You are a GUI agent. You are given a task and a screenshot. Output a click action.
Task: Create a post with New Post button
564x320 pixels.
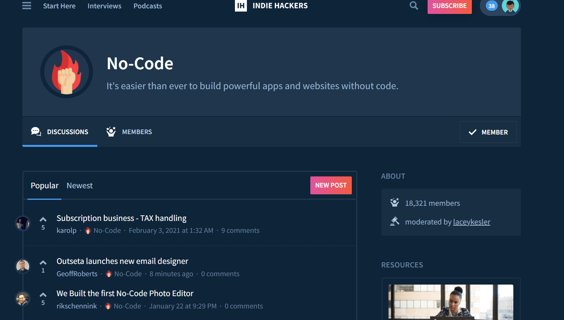point(331,185)
